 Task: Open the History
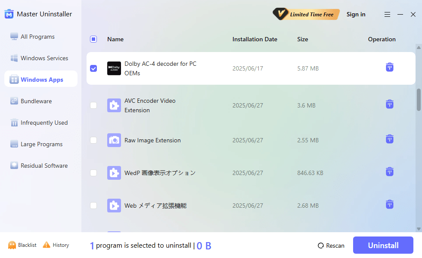(56, 245)
